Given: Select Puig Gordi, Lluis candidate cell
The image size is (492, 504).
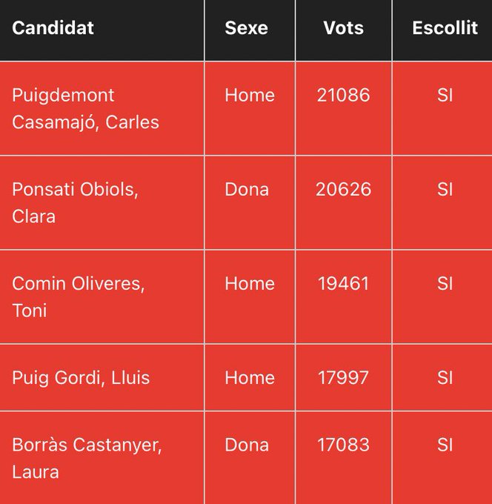Looking at the screenshot, I should coord(102,377).
